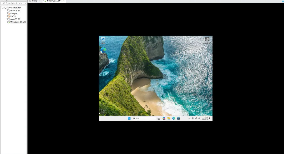Image resolution: width=284 pixels, height=154 pixels.
Task: Open the library search filter dropdown arrow
Action: (25, 3)
